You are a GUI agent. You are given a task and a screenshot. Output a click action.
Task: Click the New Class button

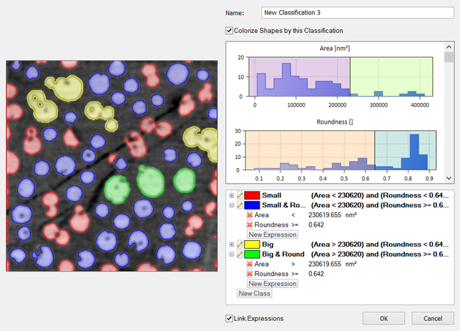click(x=255, y=293)
